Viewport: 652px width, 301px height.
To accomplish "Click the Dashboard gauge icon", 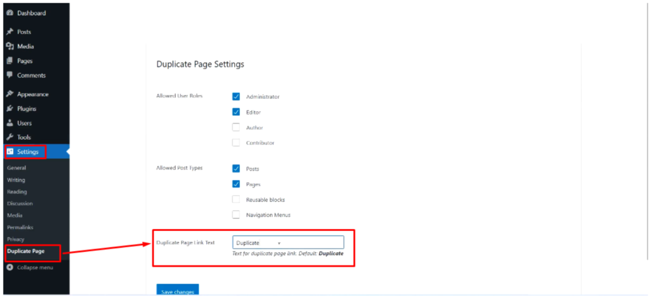I will [10, 13].
